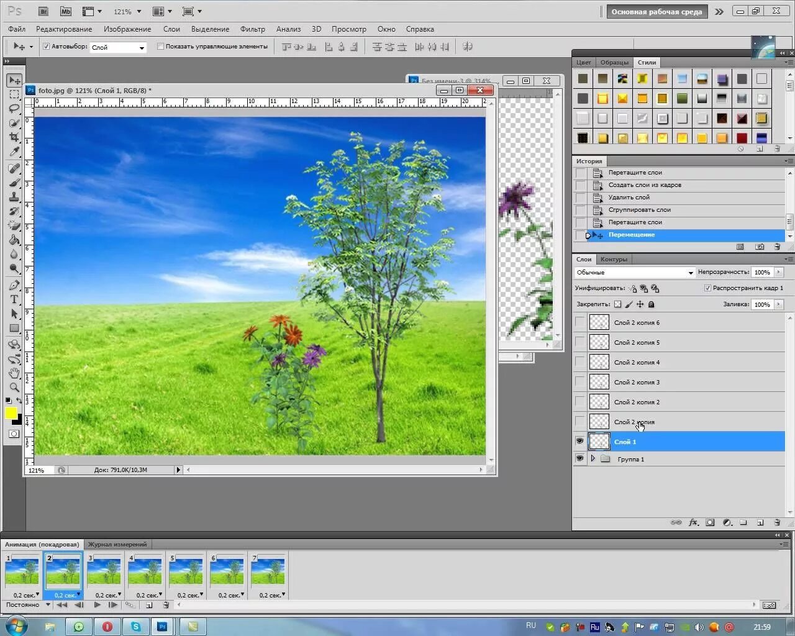This screenshot has width=795, height=636.
Task: Launch Bridge from the top bar
Action: 43,11
